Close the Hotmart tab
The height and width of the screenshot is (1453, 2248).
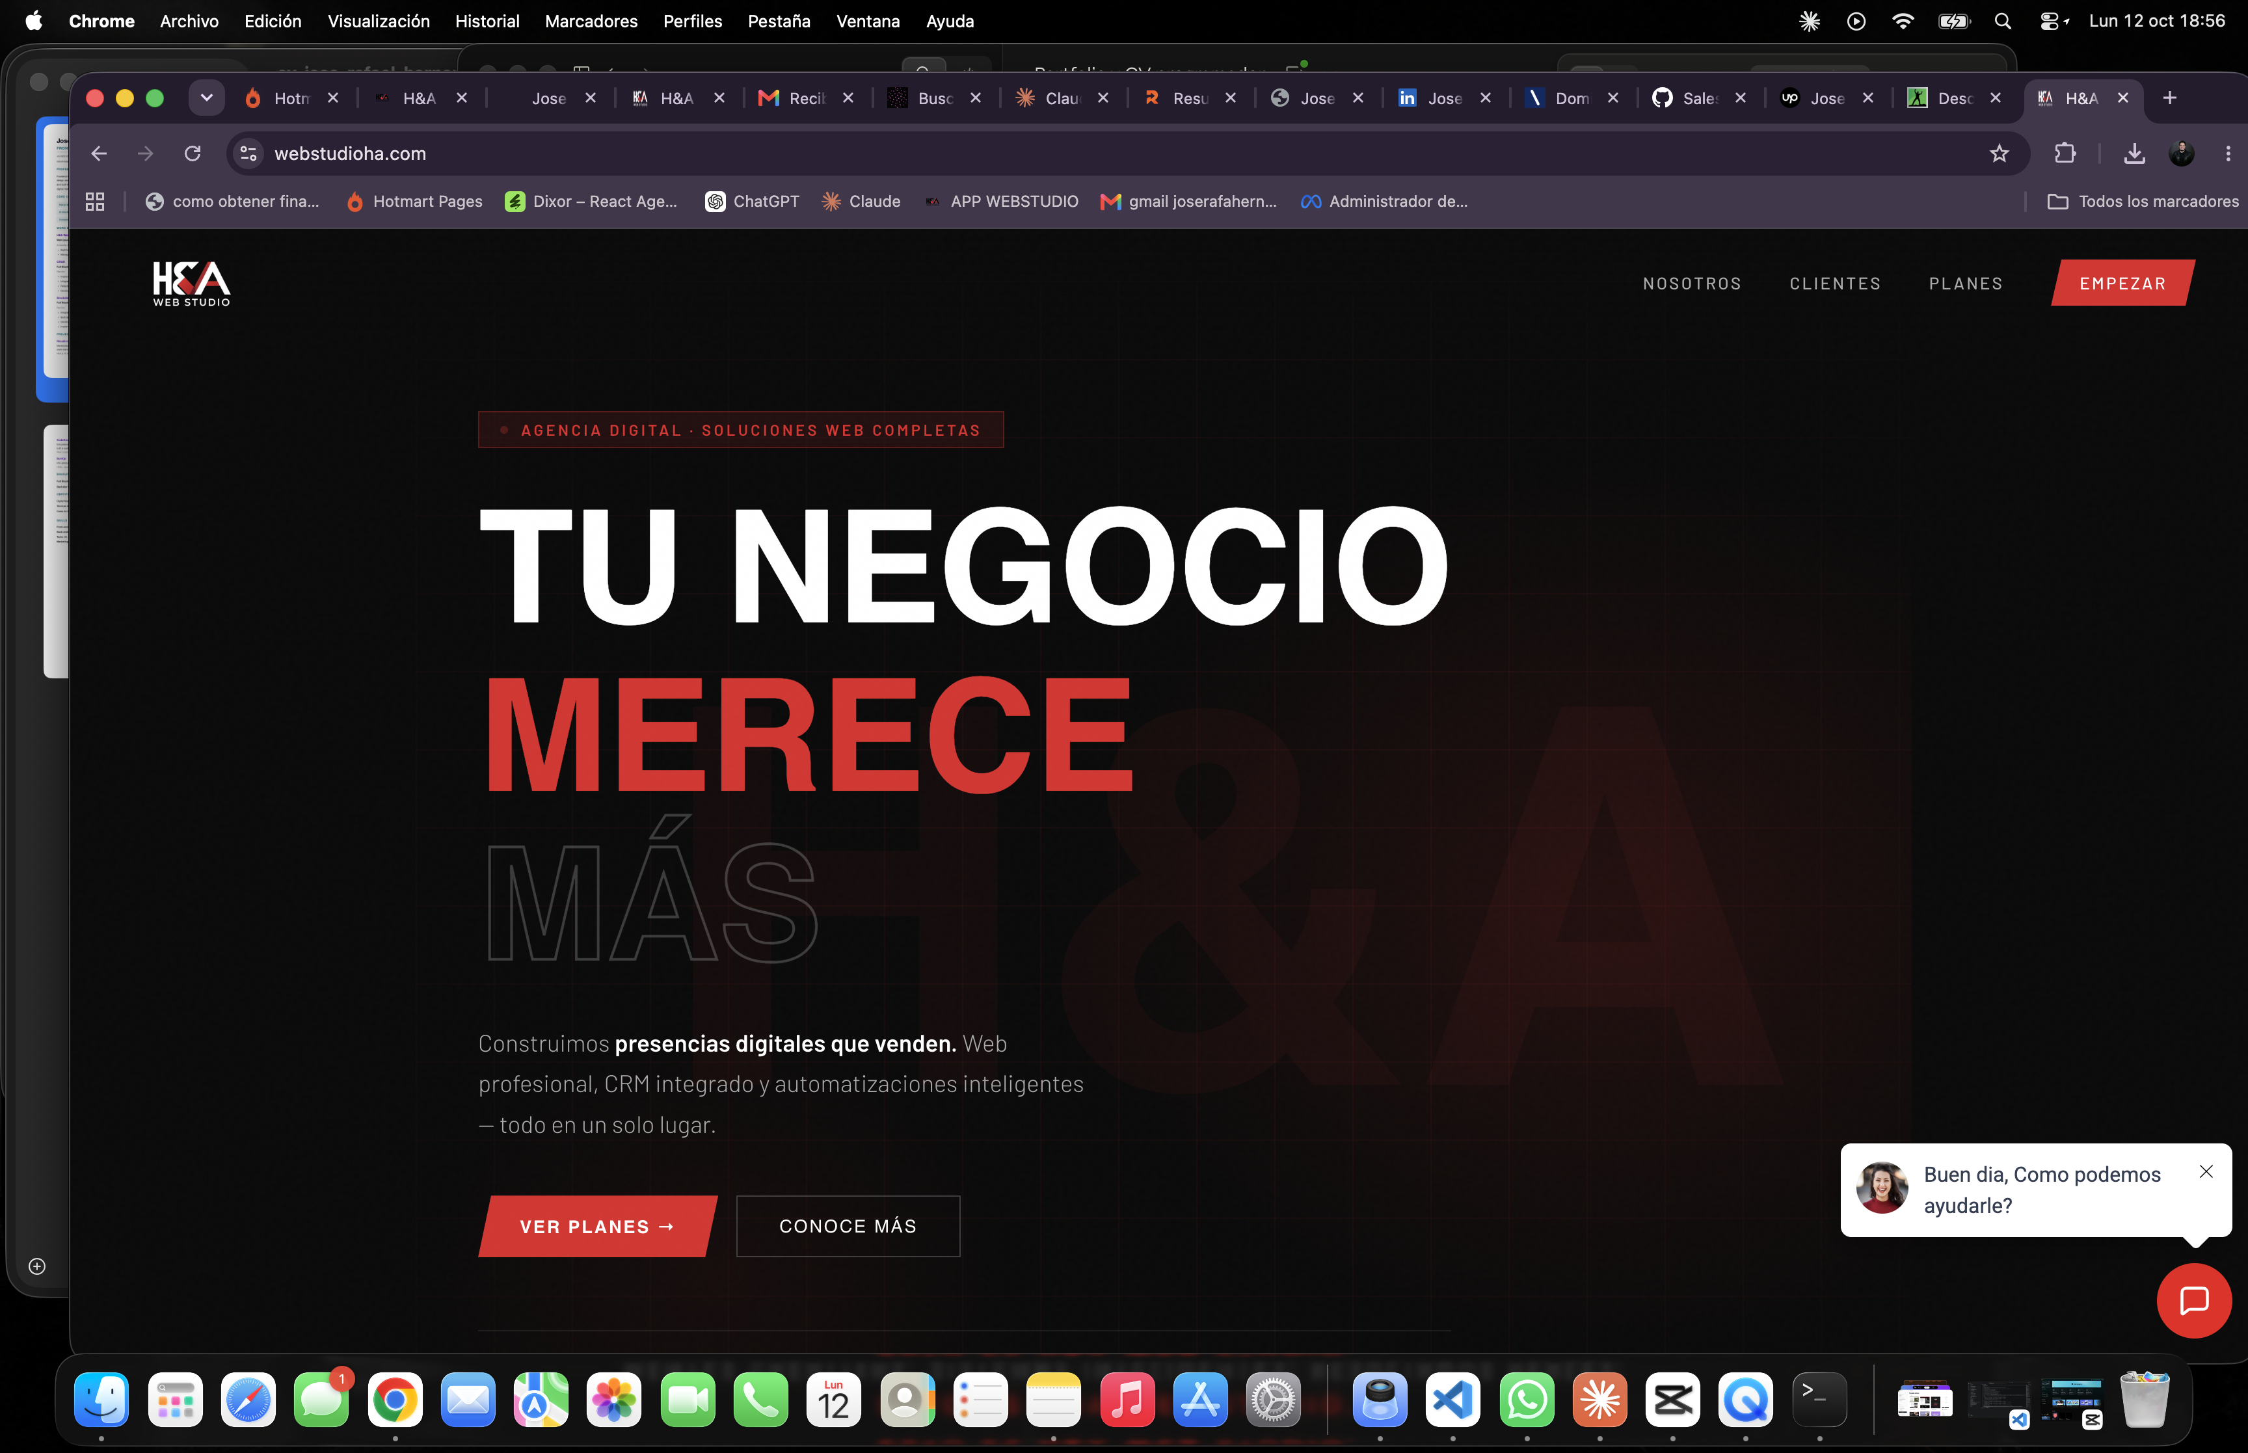click(333, 97)
